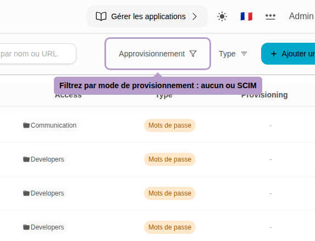Sort by the Provisioning column header

pyautogui.click(x=264, y=95)
